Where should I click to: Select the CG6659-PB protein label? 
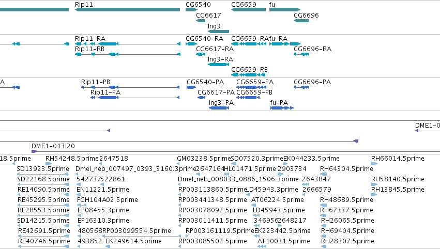[254, 92]
